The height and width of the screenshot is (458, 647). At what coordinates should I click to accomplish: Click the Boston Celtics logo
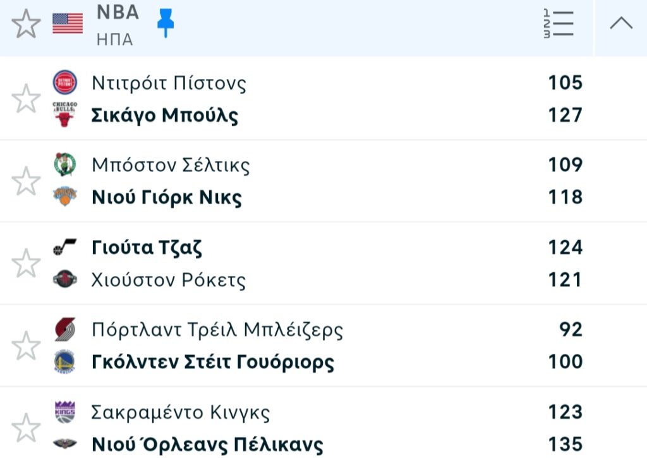tap(65, 165)
